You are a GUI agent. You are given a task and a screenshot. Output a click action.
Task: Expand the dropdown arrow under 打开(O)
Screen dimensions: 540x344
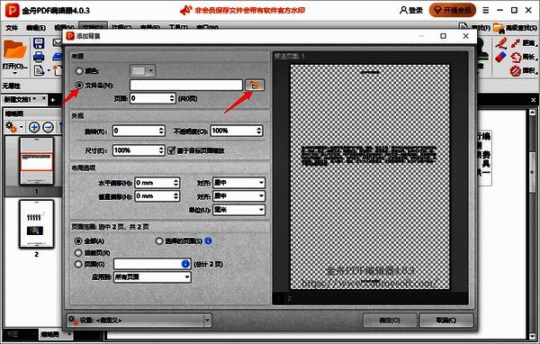pos(14,74)
